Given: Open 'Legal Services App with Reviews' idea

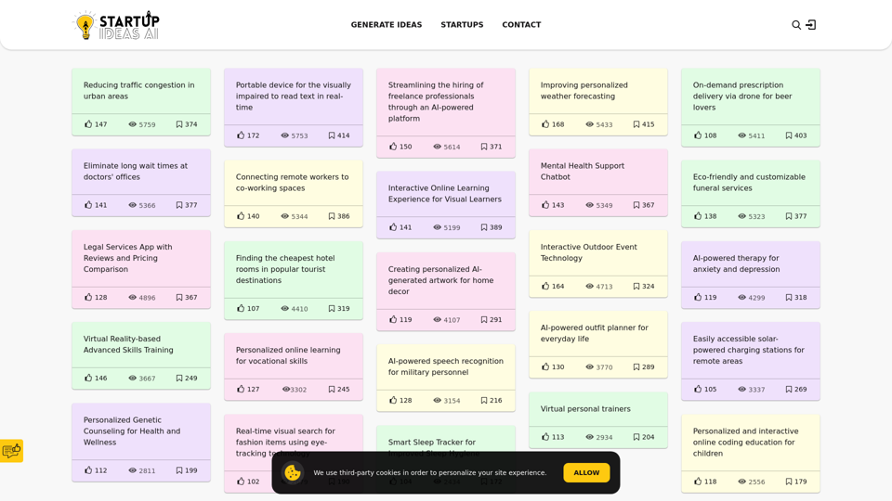Looking at the screenshot, I should 127,258.
